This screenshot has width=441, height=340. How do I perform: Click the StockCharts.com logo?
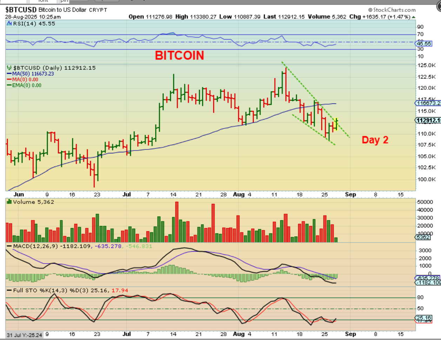click(x=392, y=10)
